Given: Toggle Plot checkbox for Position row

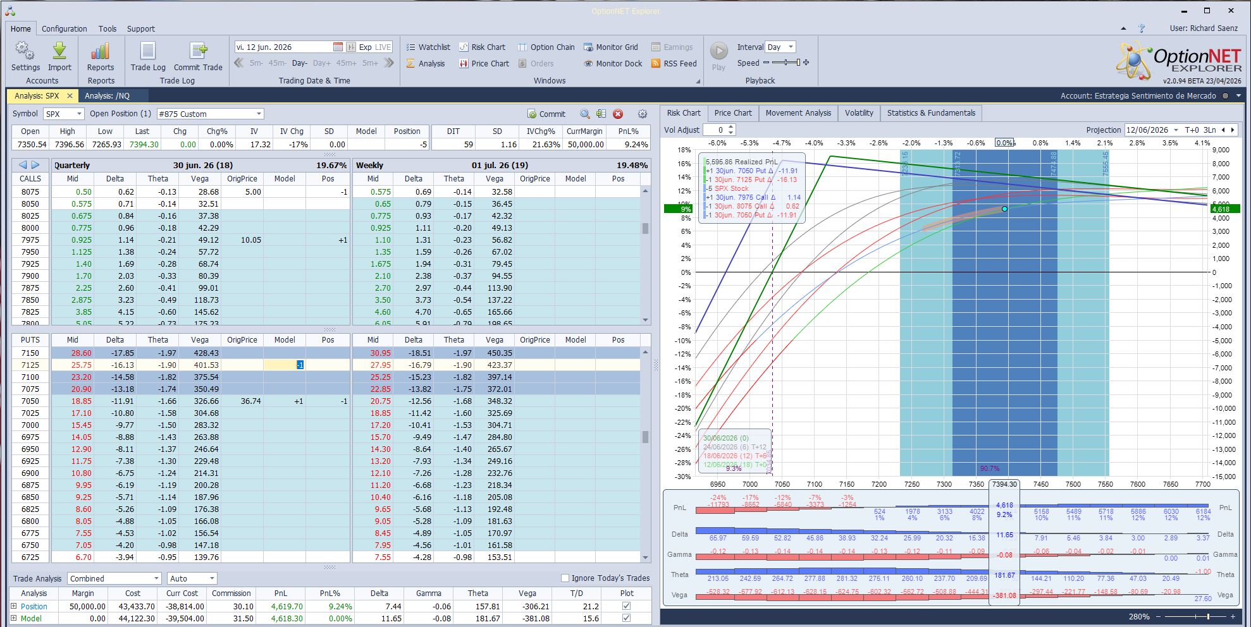Looking at the screenshot, I should pyautogui.click(x=626, y=606).
